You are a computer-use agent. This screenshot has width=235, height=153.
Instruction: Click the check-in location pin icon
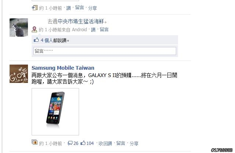click(34, 29)
